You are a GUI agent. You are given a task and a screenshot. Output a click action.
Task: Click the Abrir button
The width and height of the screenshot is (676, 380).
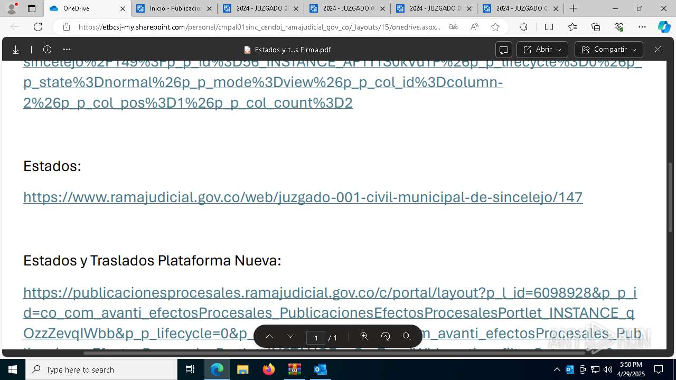(542, 50)
